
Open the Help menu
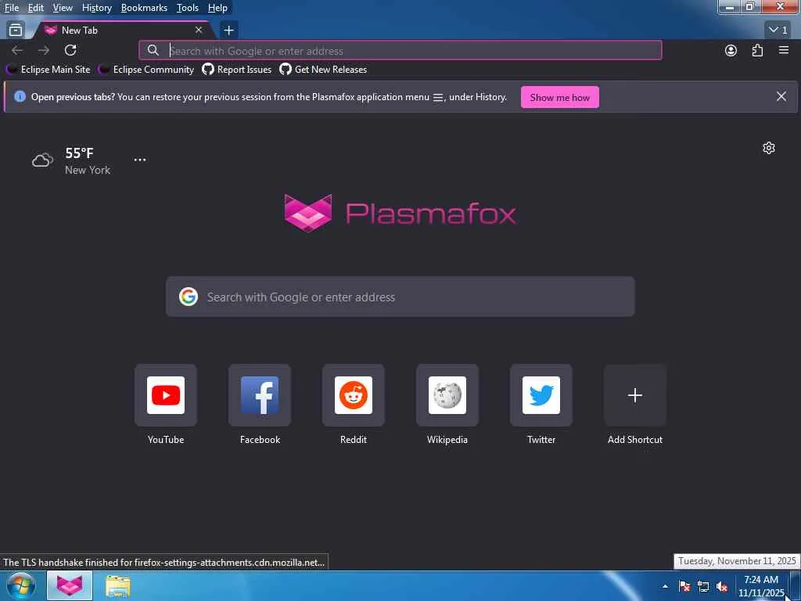click(217, 8)
